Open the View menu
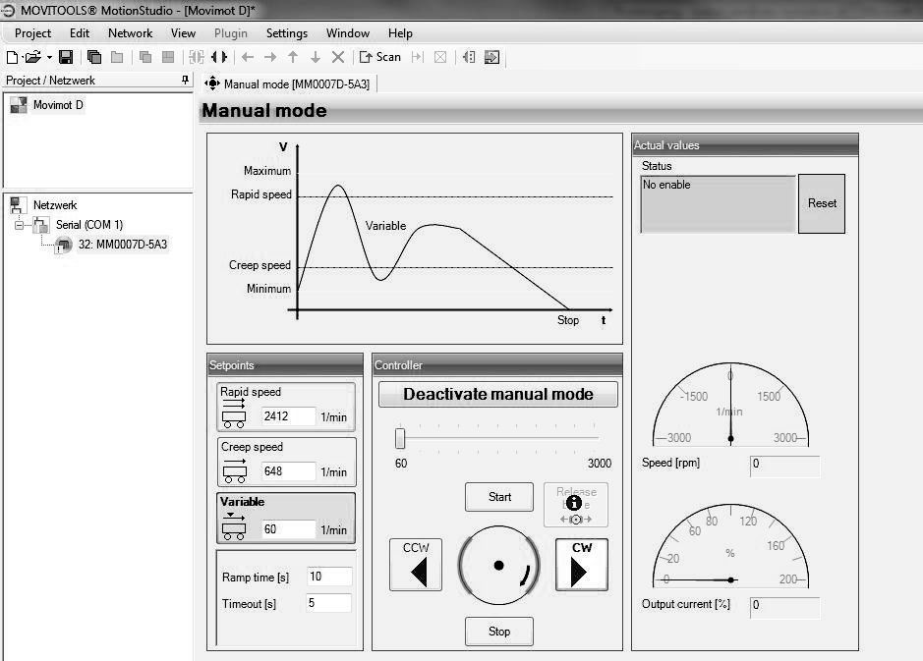This screenshot has height=661, width=923. (183, 33)
